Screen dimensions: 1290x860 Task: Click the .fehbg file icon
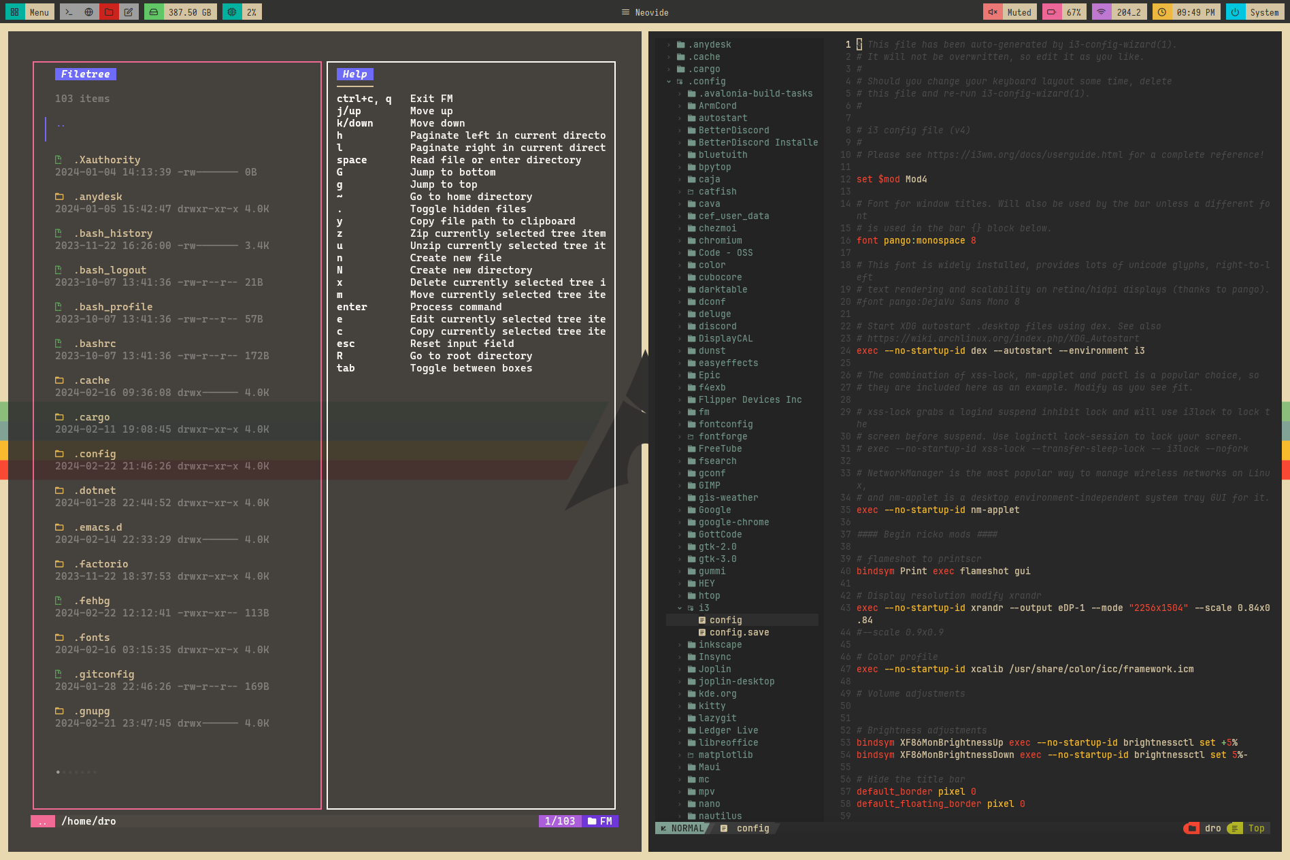pos(59,601)
